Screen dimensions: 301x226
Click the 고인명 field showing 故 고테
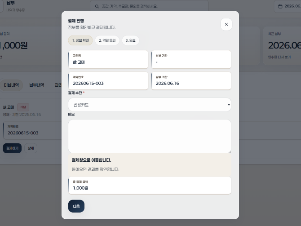click(x=108, y=59)
